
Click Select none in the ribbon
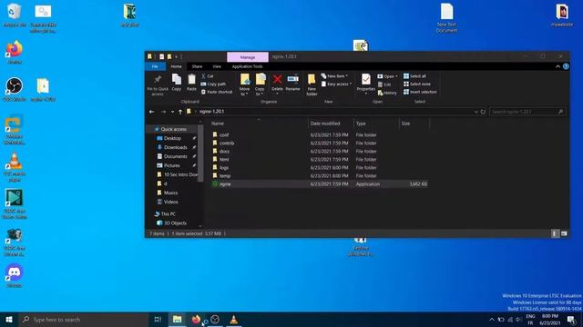click(x=417, y=84)
